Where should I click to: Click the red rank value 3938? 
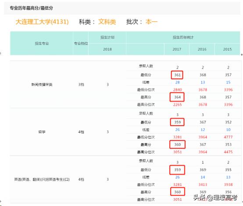coord(228,184)
